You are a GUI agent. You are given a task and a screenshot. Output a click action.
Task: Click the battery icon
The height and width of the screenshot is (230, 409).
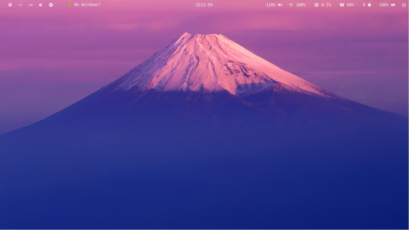coord(393,5)
